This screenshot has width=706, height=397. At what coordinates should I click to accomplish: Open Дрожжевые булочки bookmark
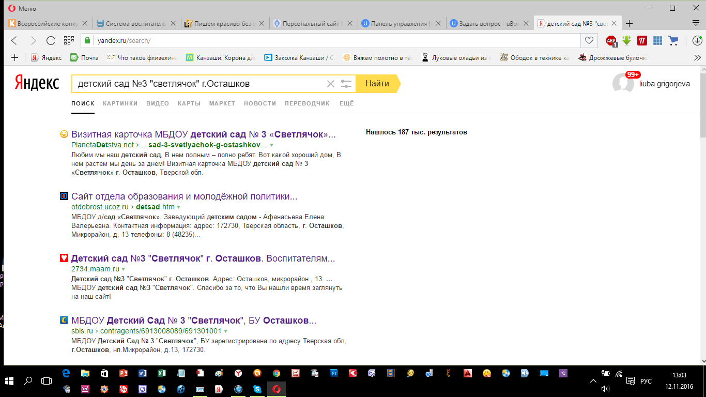coord(614,58)
